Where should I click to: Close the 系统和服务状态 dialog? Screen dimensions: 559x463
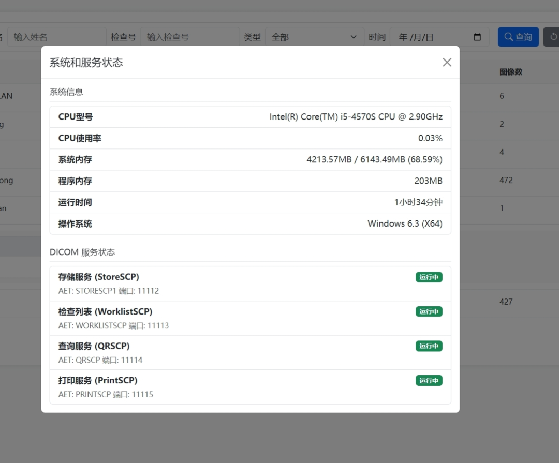447,62
